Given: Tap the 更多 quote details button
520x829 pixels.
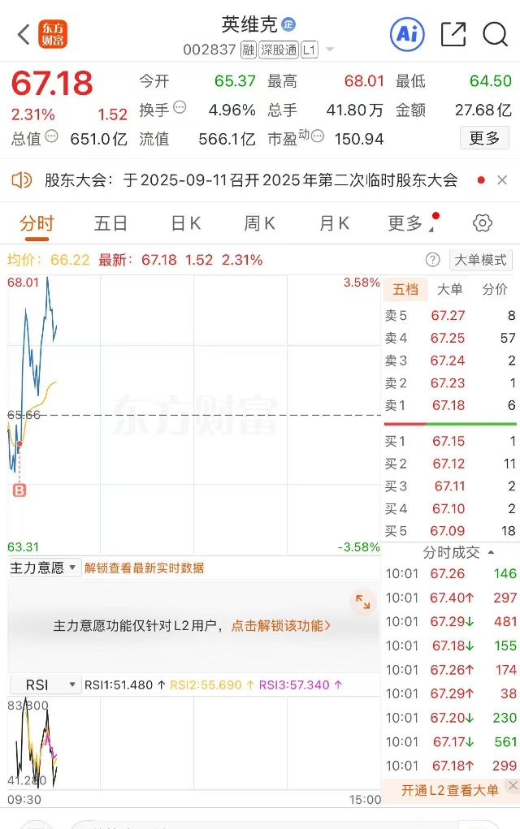Looking at the screenshot, I should click(x=484, y=139).
